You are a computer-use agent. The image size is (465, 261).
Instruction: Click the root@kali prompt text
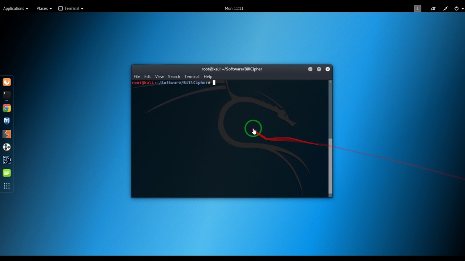(x=143, y=83)
